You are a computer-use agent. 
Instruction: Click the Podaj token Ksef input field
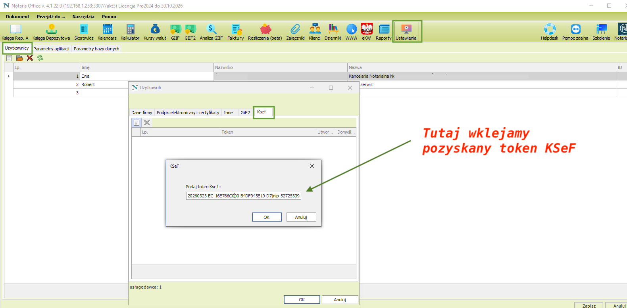243,196
